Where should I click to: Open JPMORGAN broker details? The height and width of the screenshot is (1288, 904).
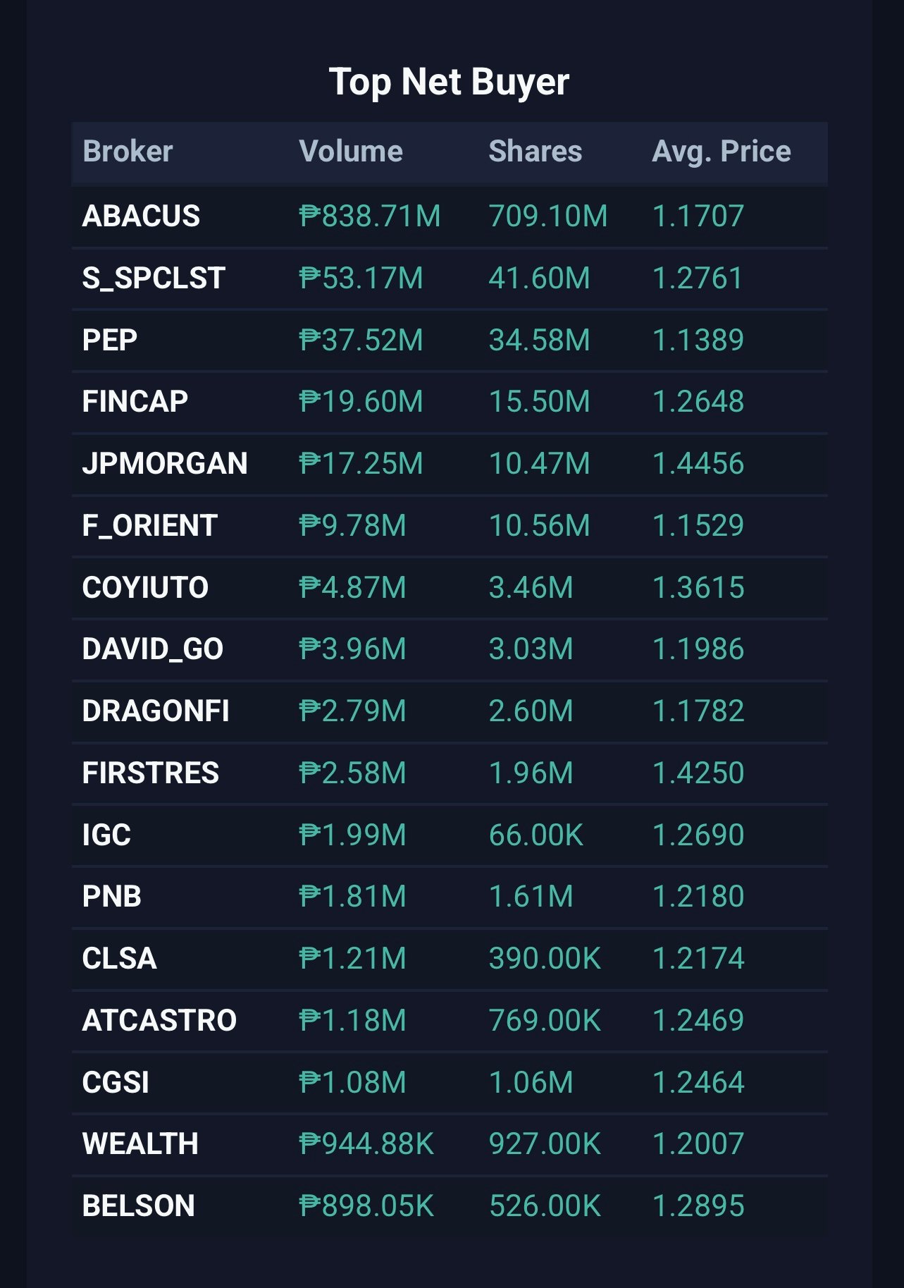[450, 464]
